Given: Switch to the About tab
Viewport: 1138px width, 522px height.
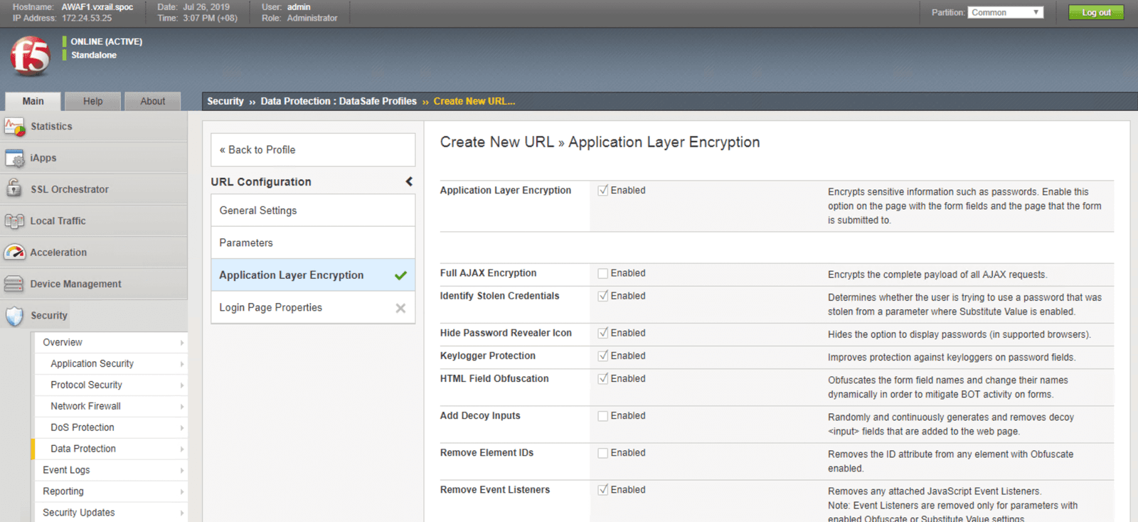Looking at the screenshot, I should click(x=152, y=101).
